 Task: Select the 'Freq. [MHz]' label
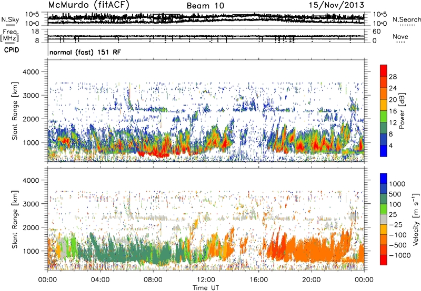tap(9, 35)
